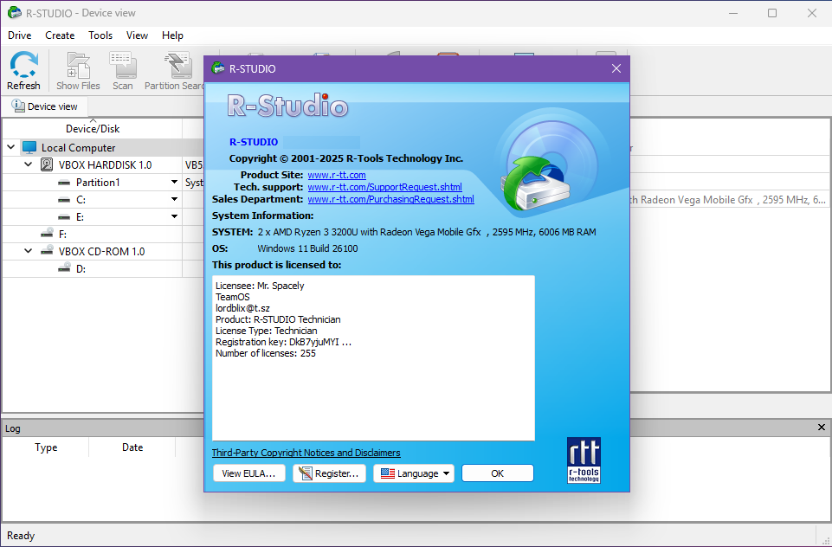832x547 pixels.
Task: Click the D: disc icon
Action: (x=64, y=268)
